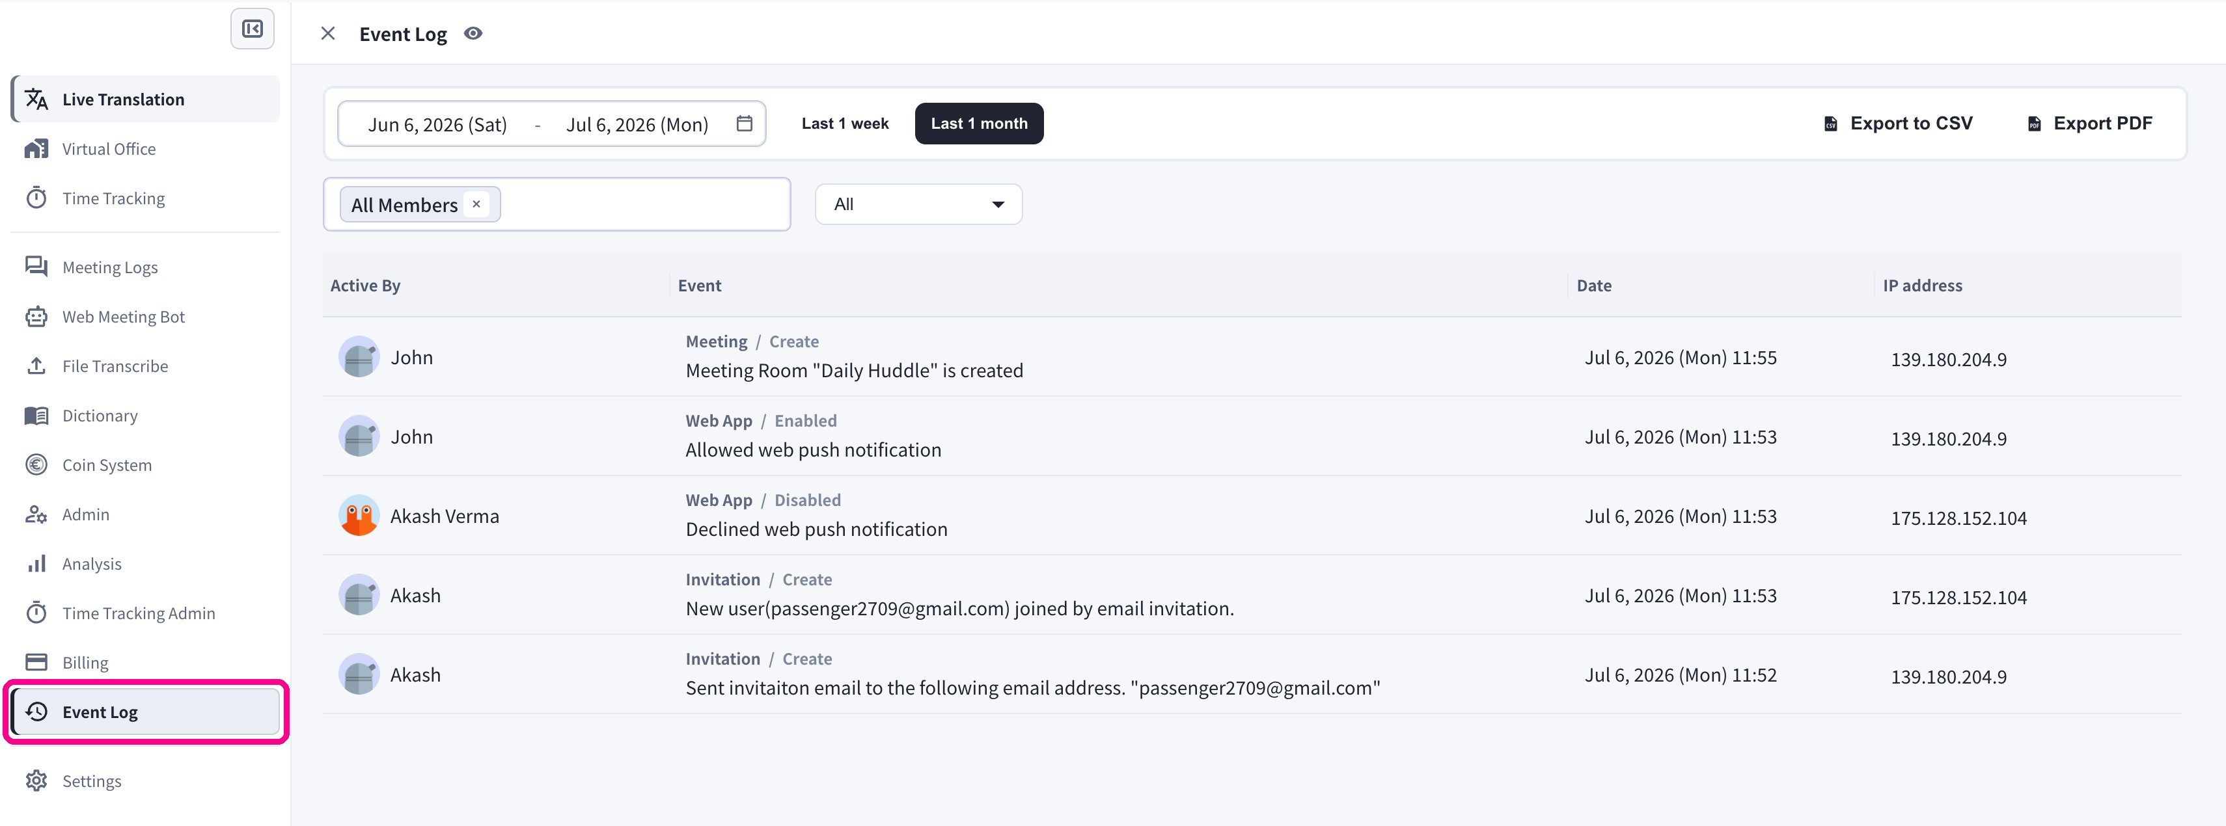Viewport: 2226px width, 826px height.
Task: Open the calendar picker icon
Action: tap(744, 124)
